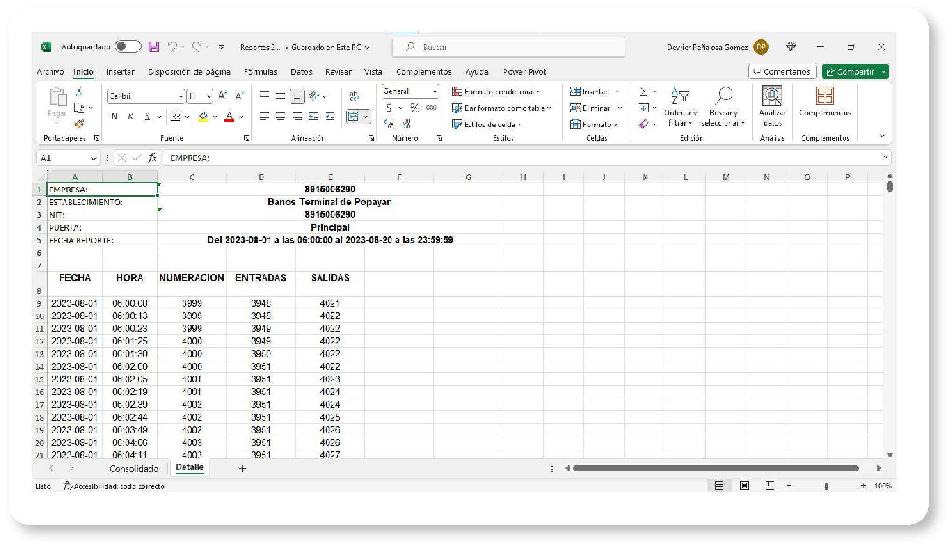952x548 pixels.
Task: Expand the General number format dropdown
Action: point(434,91)
